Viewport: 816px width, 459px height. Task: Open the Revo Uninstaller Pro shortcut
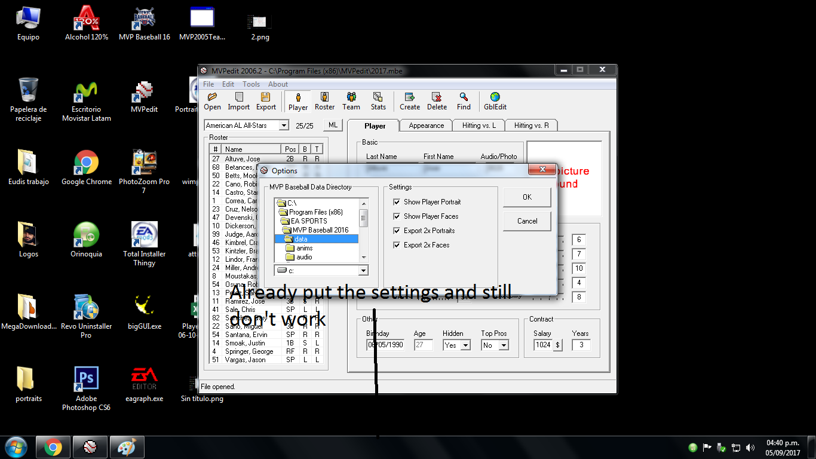(x=87, y=316)
